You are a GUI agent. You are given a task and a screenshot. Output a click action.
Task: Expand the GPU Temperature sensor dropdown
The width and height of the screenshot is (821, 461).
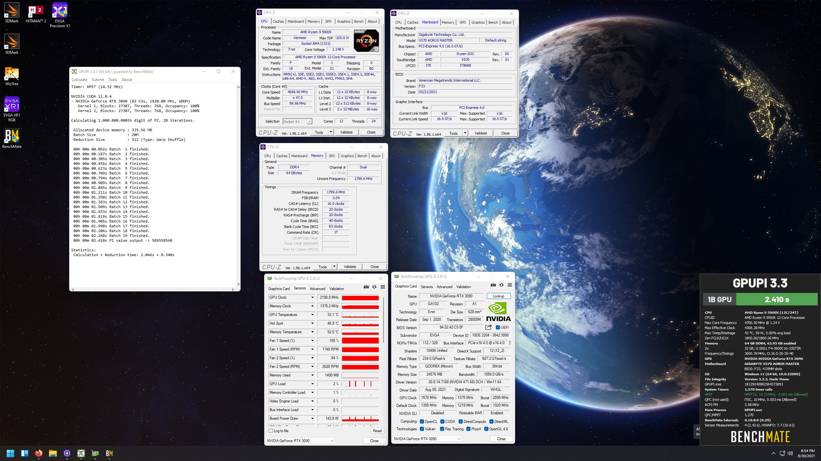click(312, 315)
